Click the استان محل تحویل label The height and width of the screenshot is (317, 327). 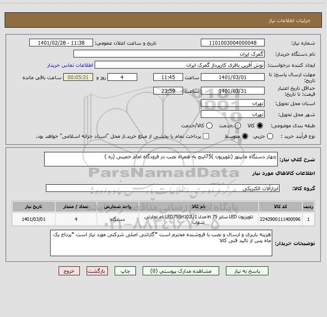click(x=295, y=104)
